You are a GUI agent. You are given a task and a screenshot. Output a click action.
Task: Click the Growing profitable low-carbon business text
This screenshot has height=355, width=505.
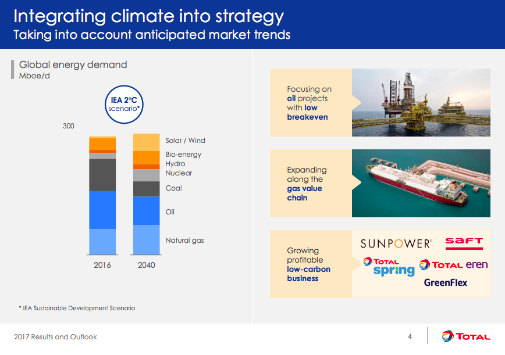(308, 265)
